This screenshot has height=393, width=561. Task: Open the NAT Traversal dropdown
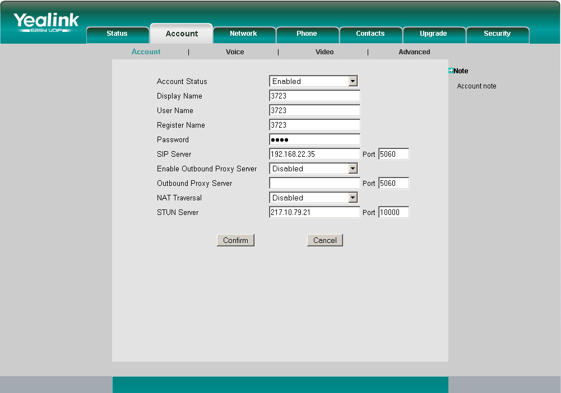point(313,198)
